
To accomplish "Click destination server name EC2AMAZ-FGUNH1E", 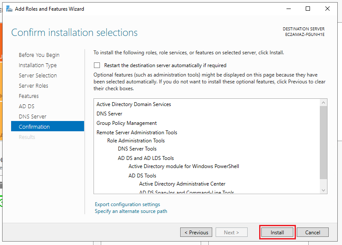I will 305,35.
